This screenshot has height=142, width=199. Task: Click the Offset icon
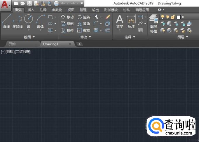pyautogui.click(x=107, y=30)
